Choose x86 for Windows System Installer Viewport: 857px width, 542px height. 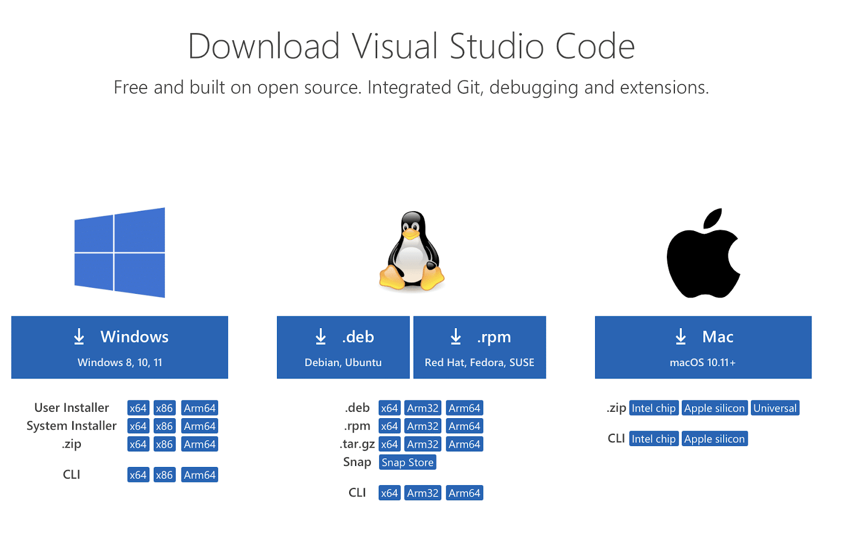164,426
